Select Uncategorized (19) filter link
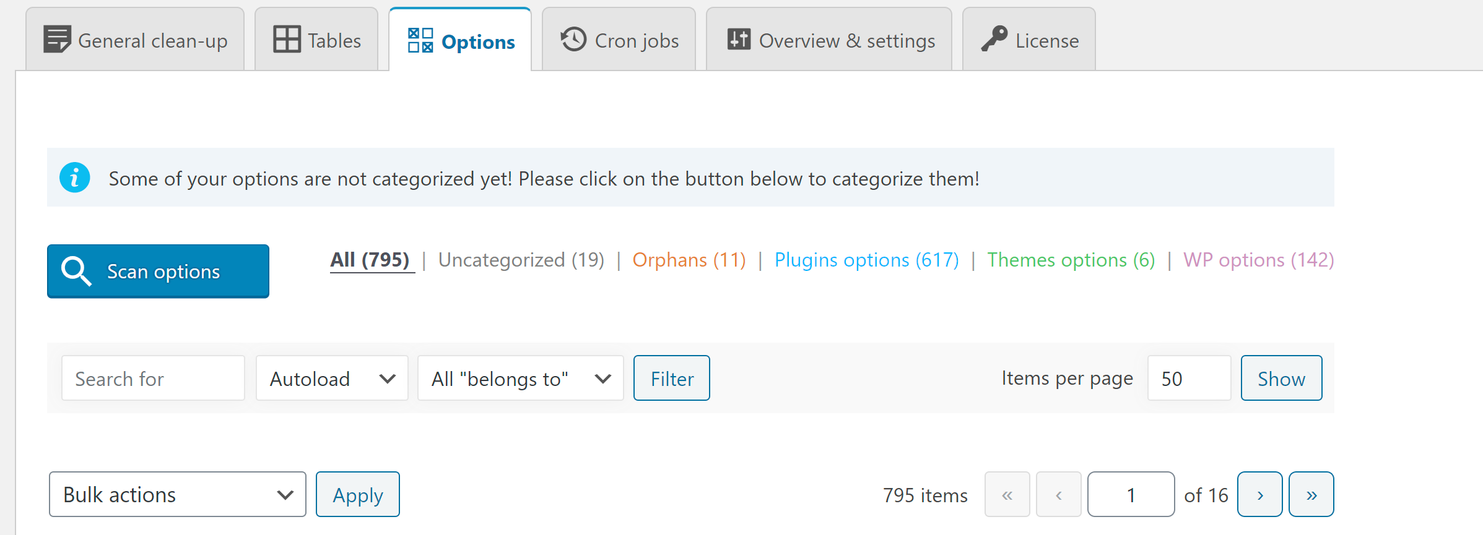This screenshot has width=1483, height=535. [x=521, y=260]
